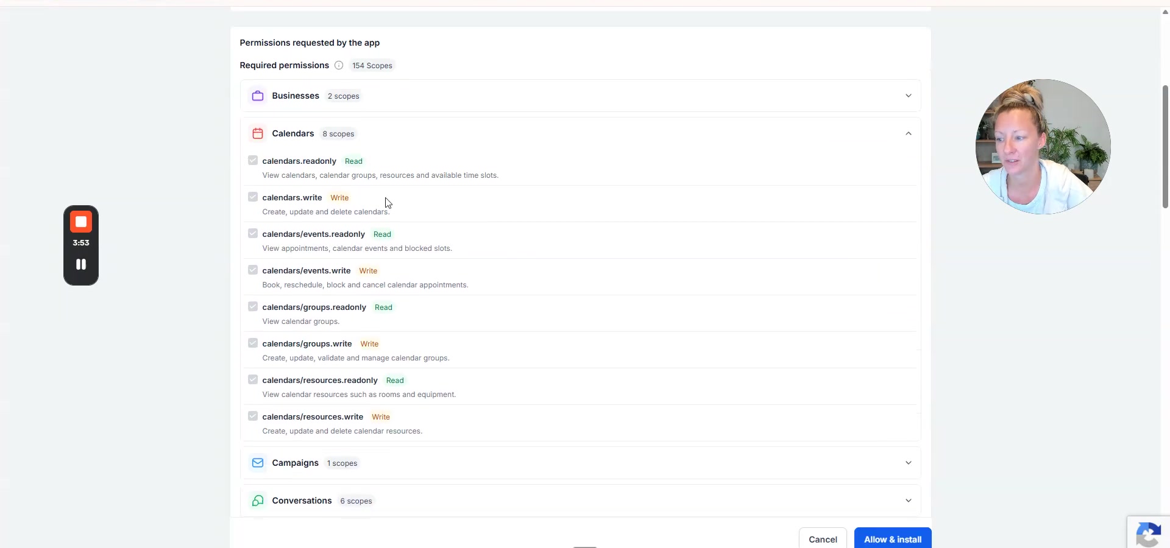
Task: Expand the Campaigns scopes section
Action: coord(908,463)
